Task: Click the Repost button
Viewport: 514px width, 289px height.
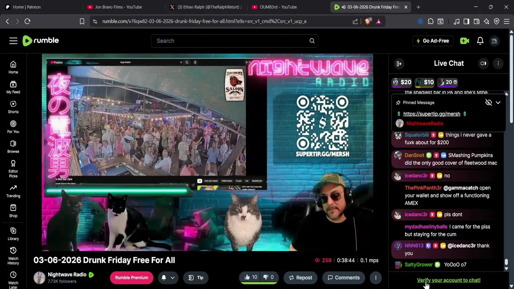Action: [300, 277]
